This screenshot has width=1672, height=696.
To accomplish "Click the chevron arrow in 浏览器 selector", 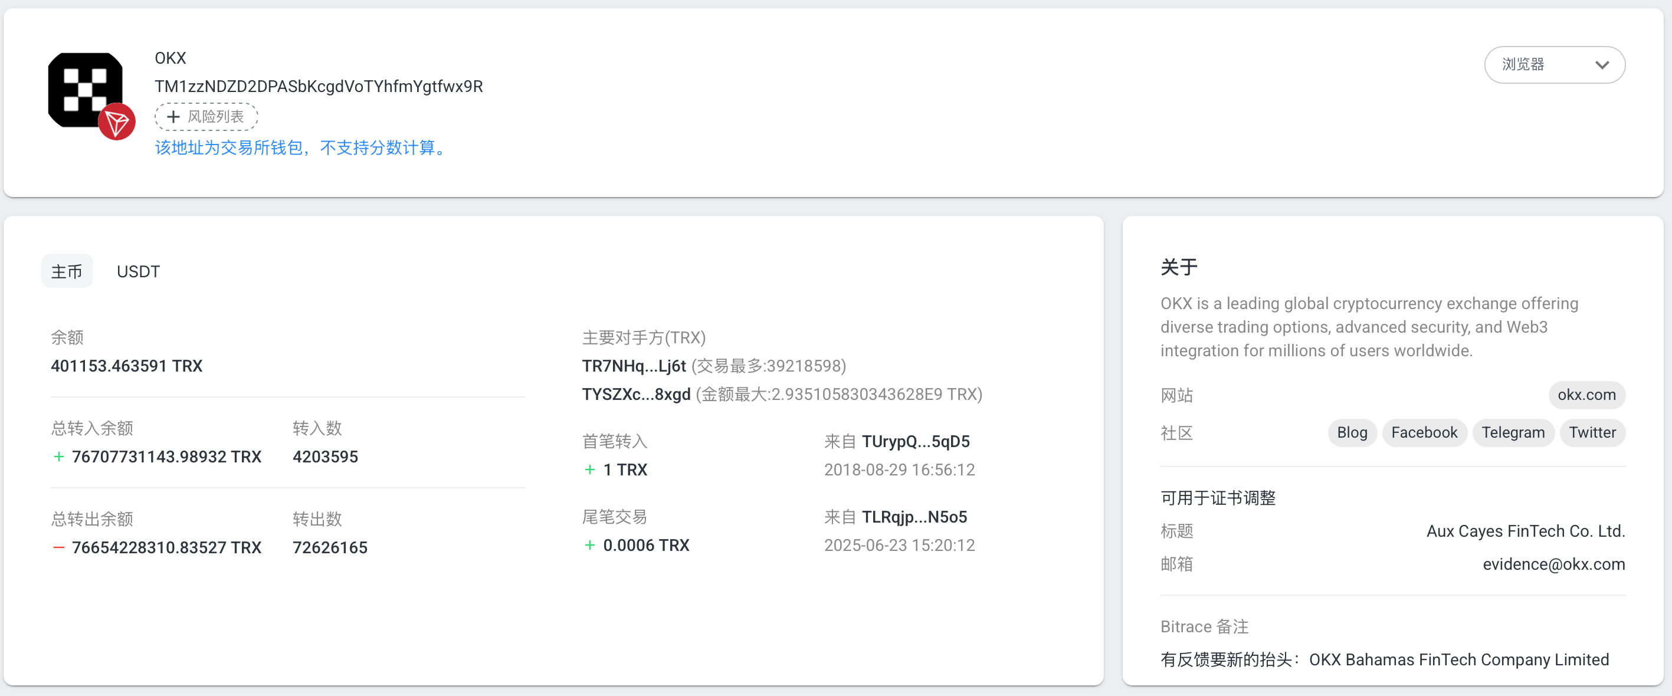I will point(1601,65).
